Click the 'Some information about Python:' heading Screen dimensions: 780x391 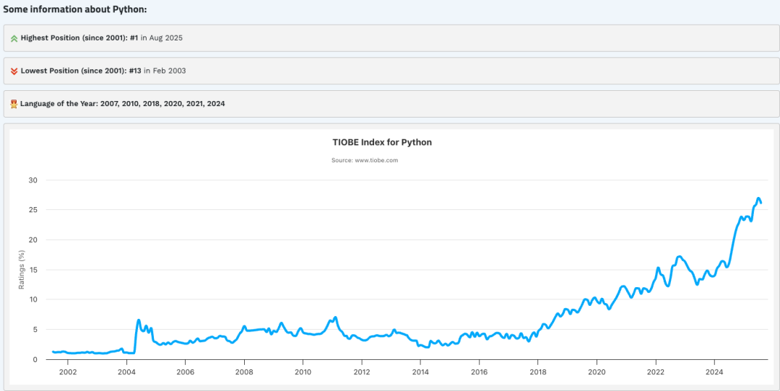[75, 9]
